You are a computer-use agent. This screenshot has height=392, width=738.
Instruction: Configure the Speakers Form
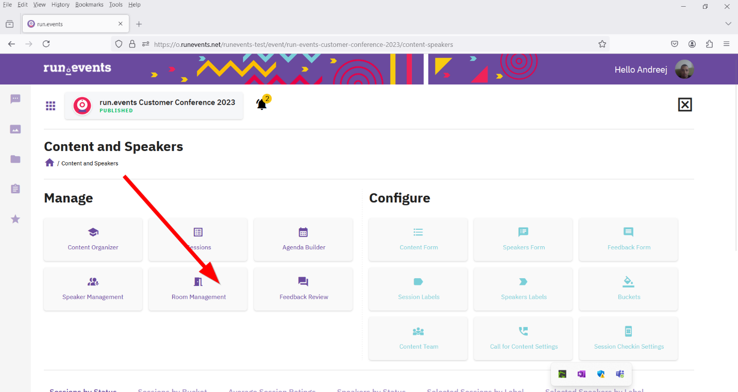click(x=523, y=240)
